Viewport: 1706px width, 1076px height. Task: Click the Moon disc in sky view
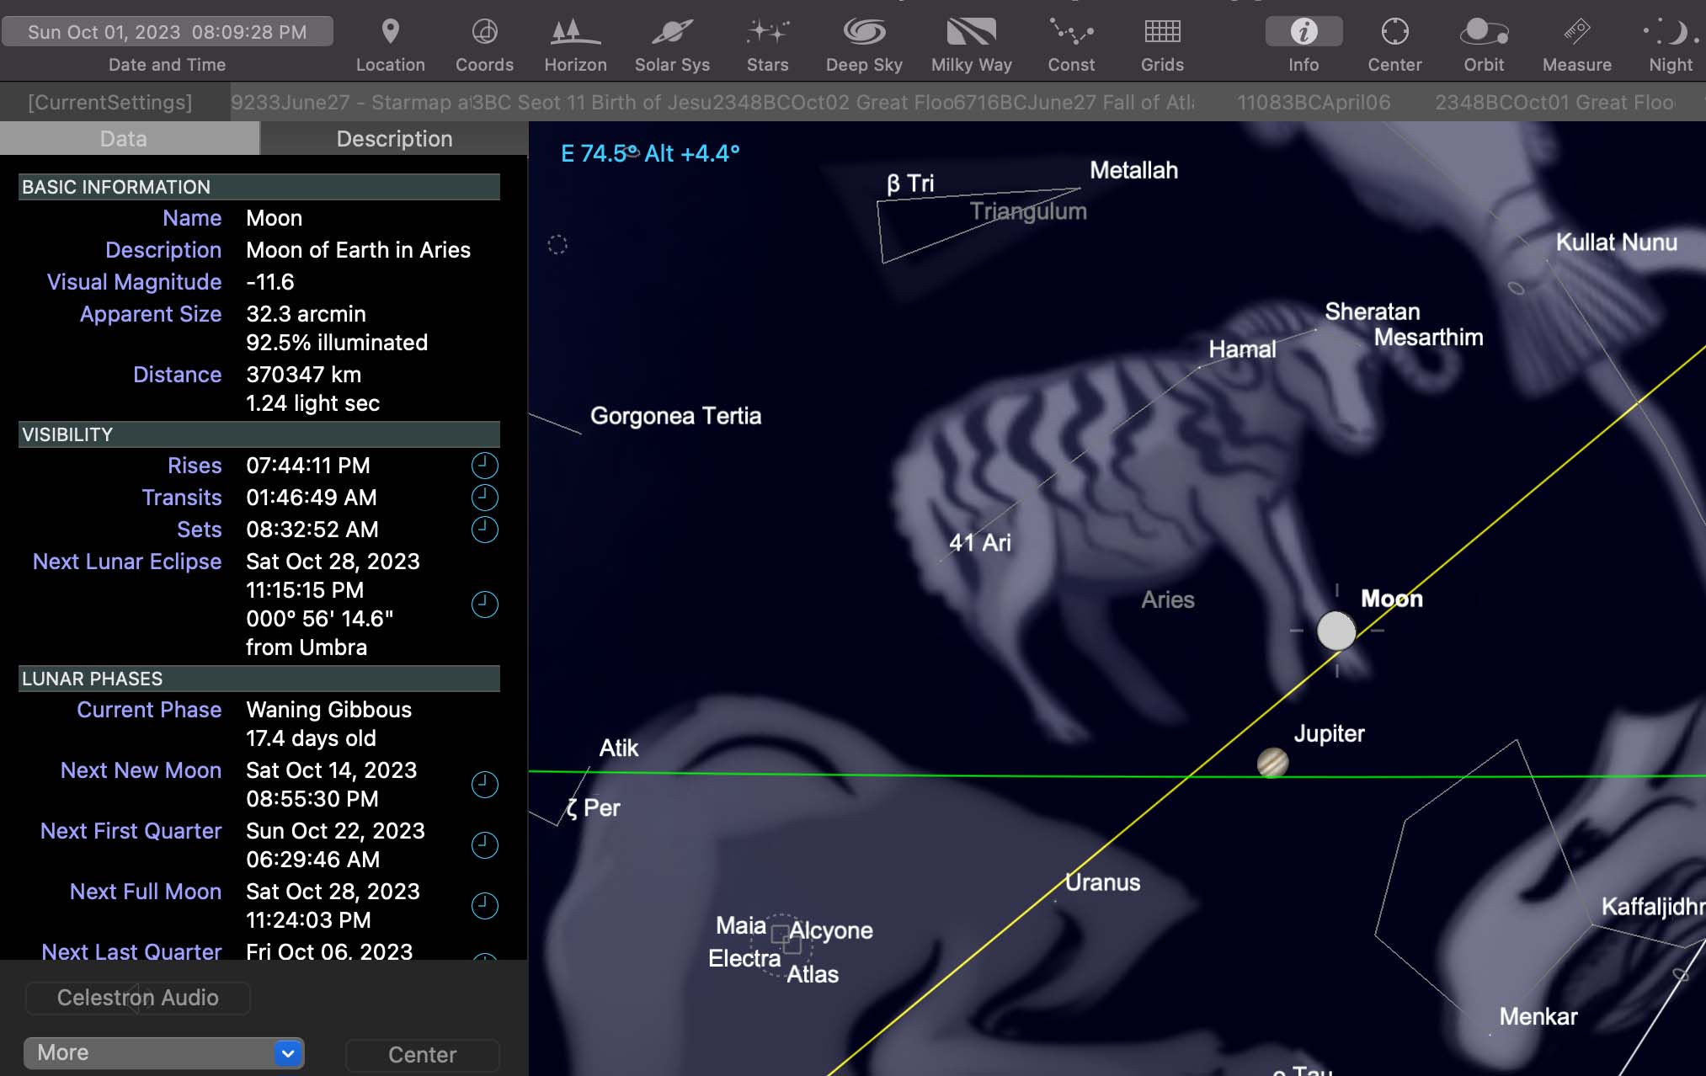(x=1336, y=631)
